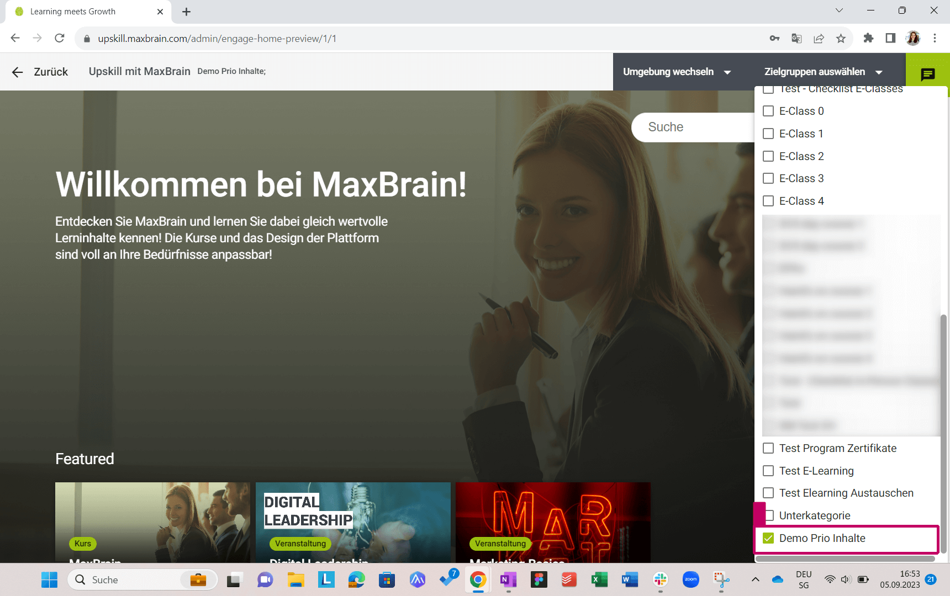The image size is (950, 596).
Task: Check the E-Class 0 checkbox
Action: click(x=768, y=111)
